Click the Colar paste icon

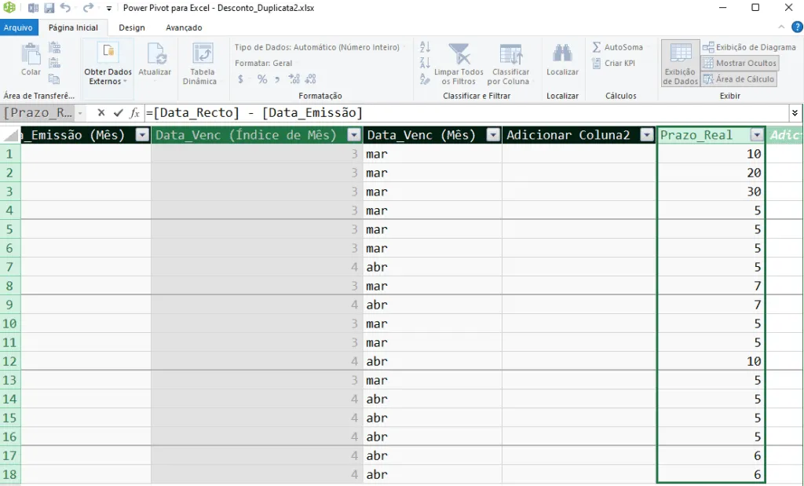click(31, 54)
